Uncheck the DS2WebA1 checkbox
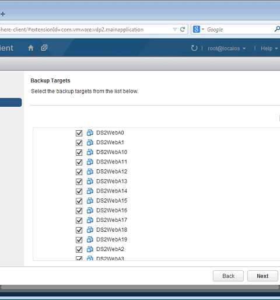280x300 pixels. coord(79,143)
